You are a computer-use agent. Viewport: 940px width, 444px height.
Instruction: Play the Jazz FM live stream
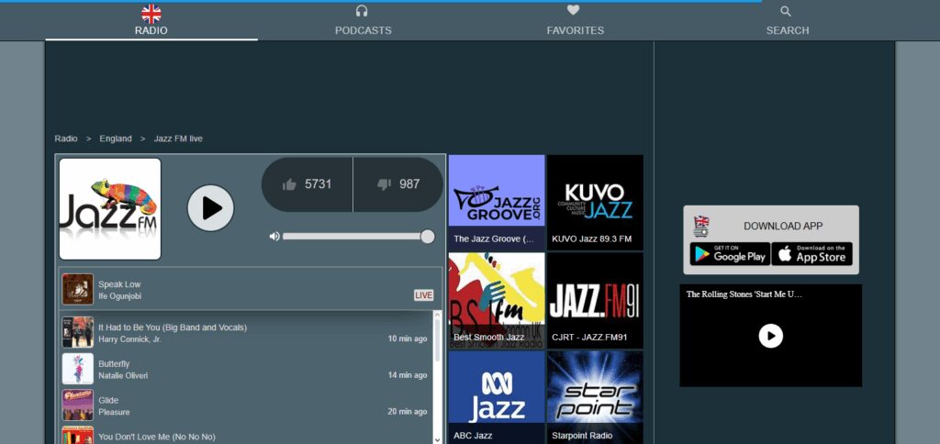210,208
